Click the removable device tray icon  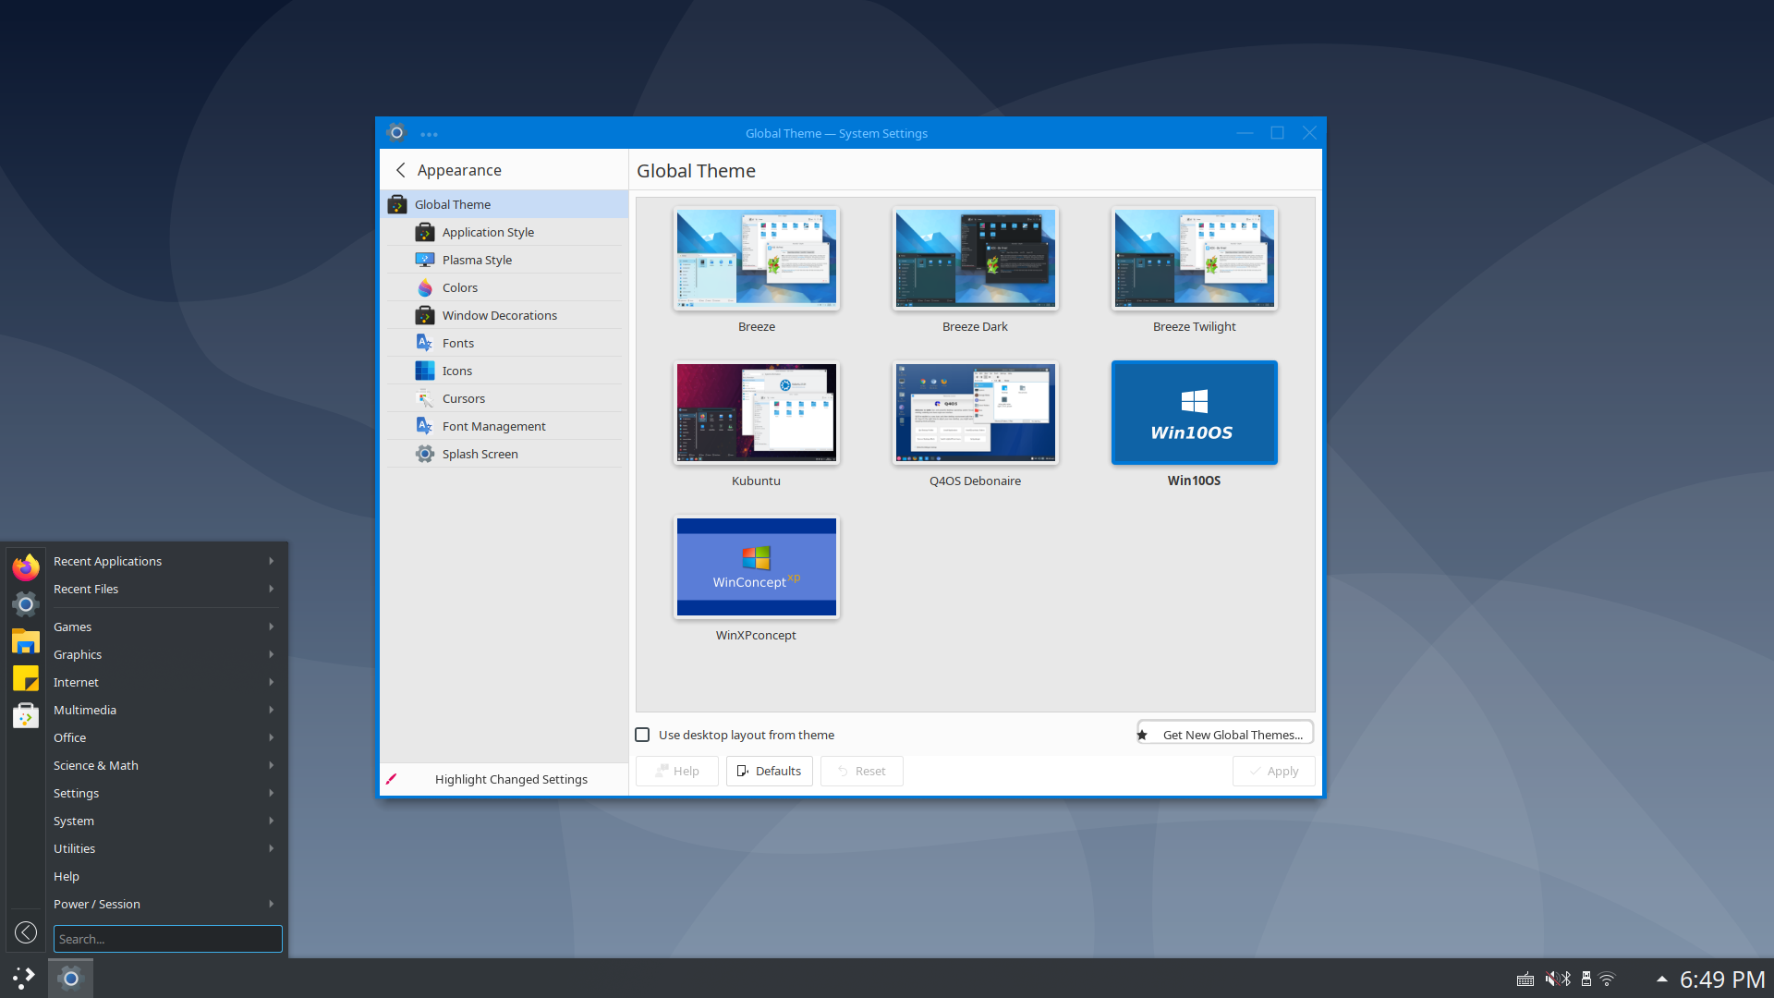1586,979
